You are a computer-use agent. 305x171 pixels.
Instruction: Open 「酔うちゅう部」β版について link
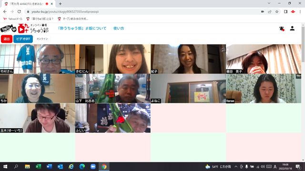click(x=82, y=28)
